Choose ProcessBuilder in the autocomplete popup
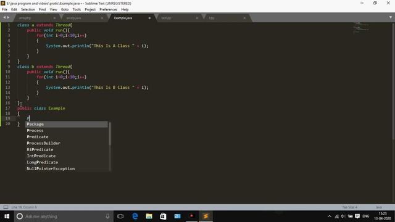Screen dimensions: 395x222 click(67, 143)
